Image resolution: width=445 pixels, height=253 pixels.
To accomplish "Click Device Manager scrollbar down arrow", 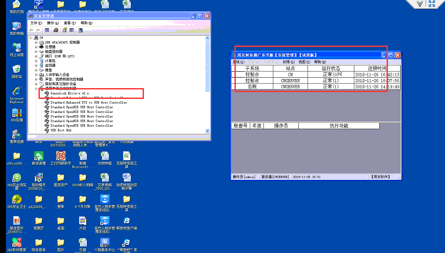I will pyautogui.click(x=207, y=131).
